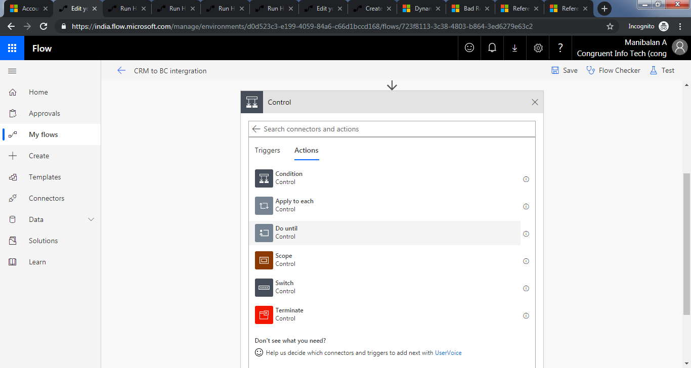Select the Scope action icon

(264, 260)
